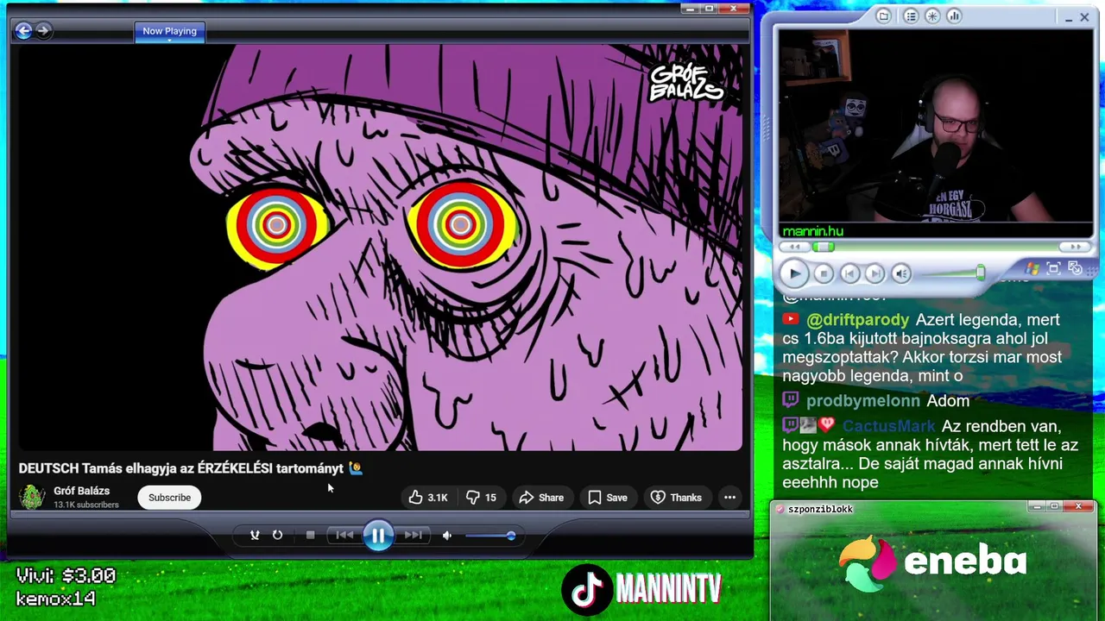Dislike the video showing 15 dislikes

click(x=482, y=498)
